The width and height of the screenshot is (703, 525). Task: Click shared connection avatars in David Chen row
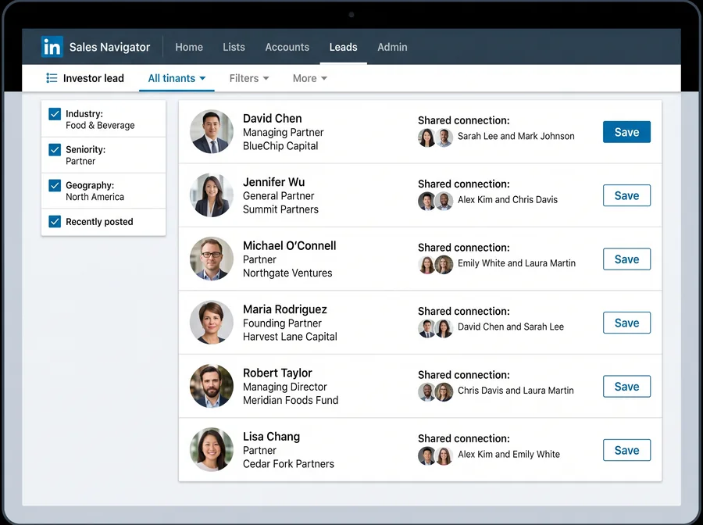435,137
